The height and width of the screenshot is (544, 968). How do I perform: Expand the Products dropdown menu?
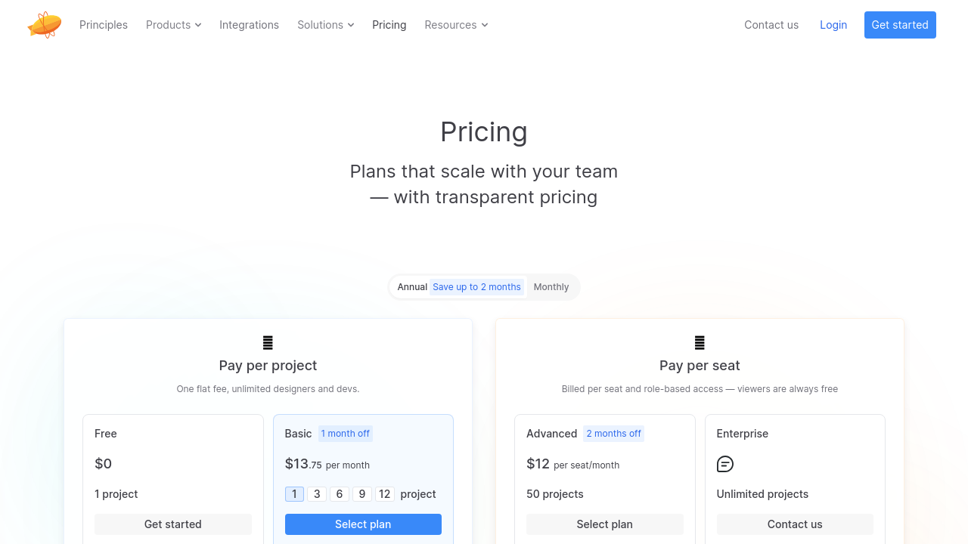pos(174,25)
